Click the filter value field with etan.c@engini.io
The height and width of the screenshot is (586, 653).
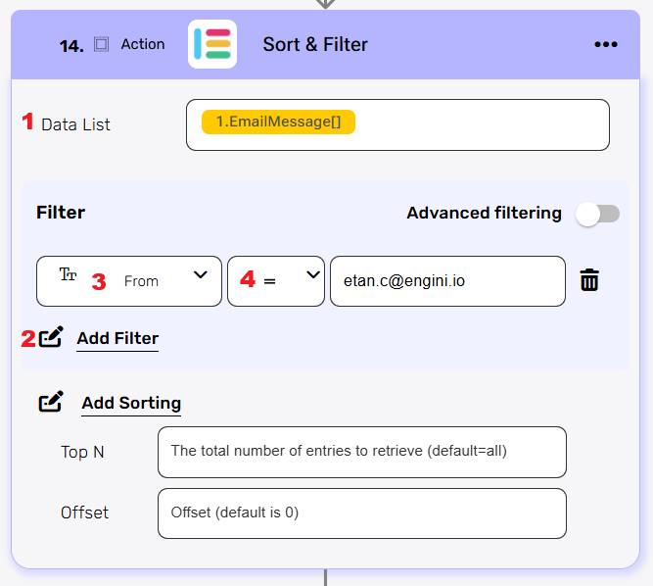[447, 281]
